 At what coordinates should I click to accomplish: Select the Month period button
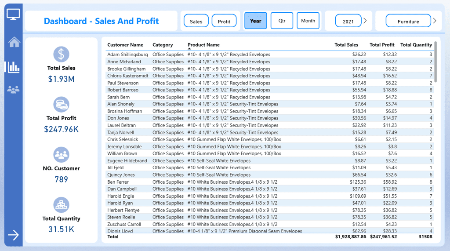coord(308,21)
